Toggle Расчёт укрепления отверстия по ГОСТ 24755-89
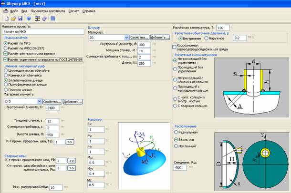 click(6, 59)
